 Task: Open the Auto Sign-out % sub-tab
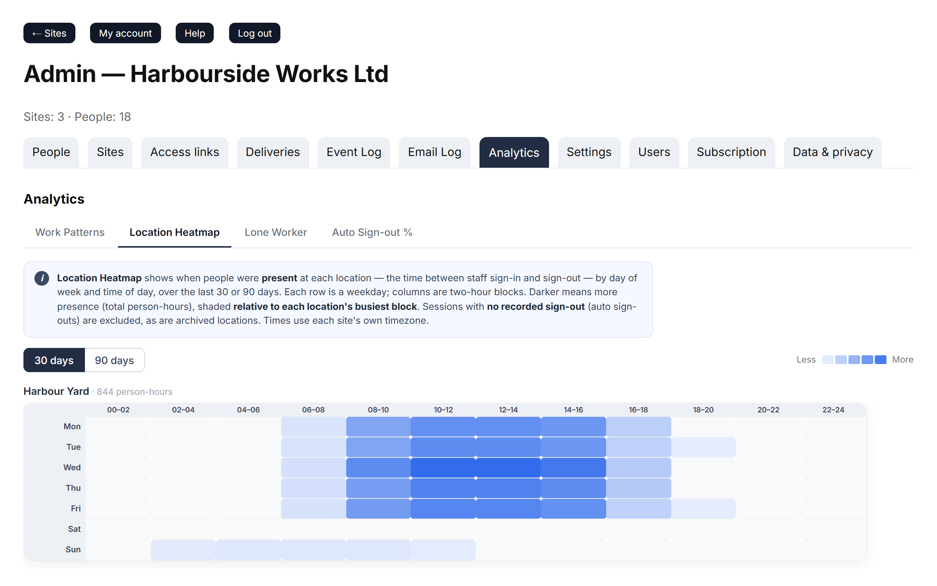point(372,233)
